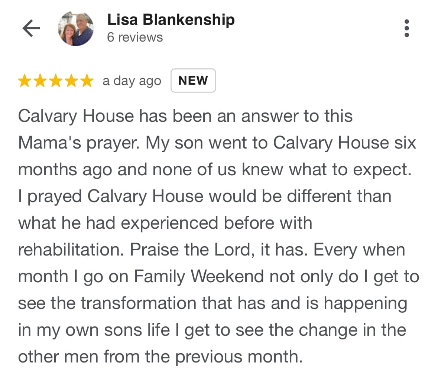Open the three-dot overflow menu

[x=406, y=28]
